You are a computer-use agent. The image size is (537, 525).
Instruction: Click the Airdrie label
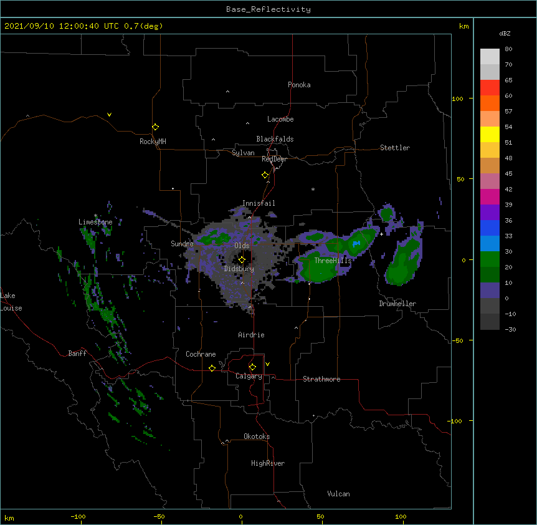point(251,335)
